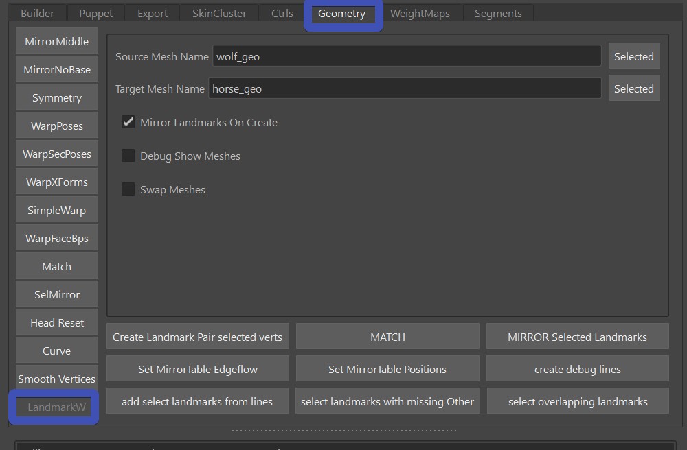The height and width of the screenshot is (450, 687).
Task: Open the SkinCluster tab
Action: 219,13
